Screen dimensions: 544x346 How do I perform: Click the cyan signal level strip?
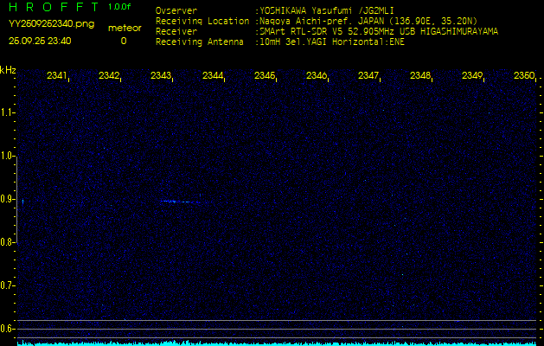click(272, 343)
